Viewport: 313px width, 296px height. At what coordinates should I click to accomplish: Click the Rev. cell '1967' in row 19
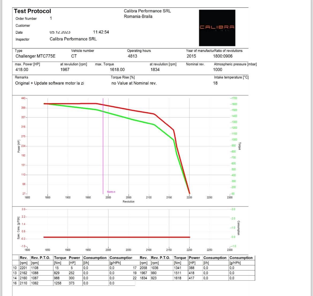click(x=143, y=273)
